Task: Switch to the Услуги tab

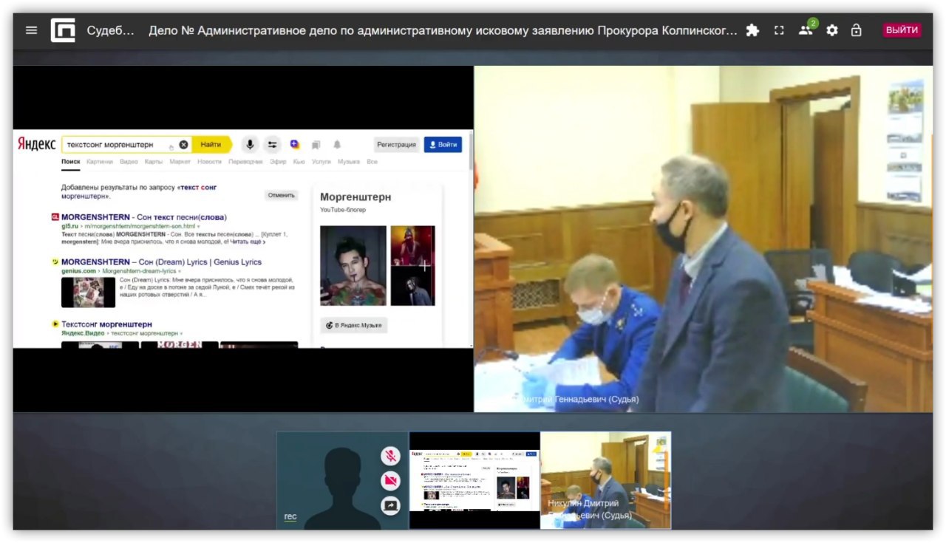Action: pyautogui.click(x=321, y=162)
